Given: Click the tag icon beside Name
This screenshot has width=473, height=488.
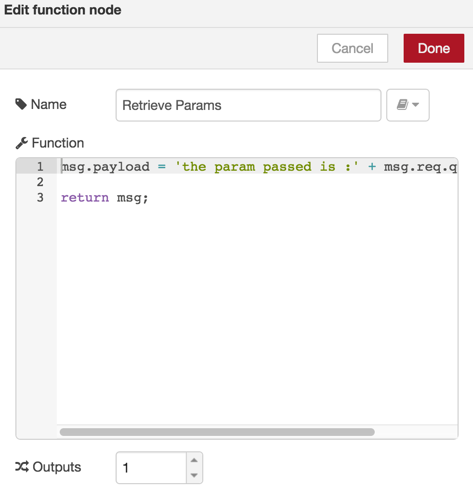Looking at the screenshot, I should point(21,105).
